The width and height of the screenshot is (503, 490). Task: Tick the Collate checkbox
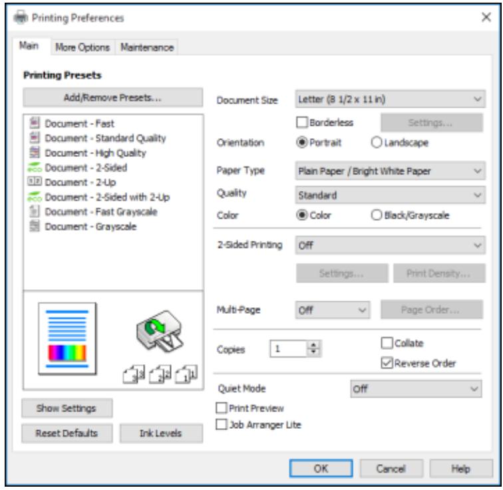pos(387,343)
